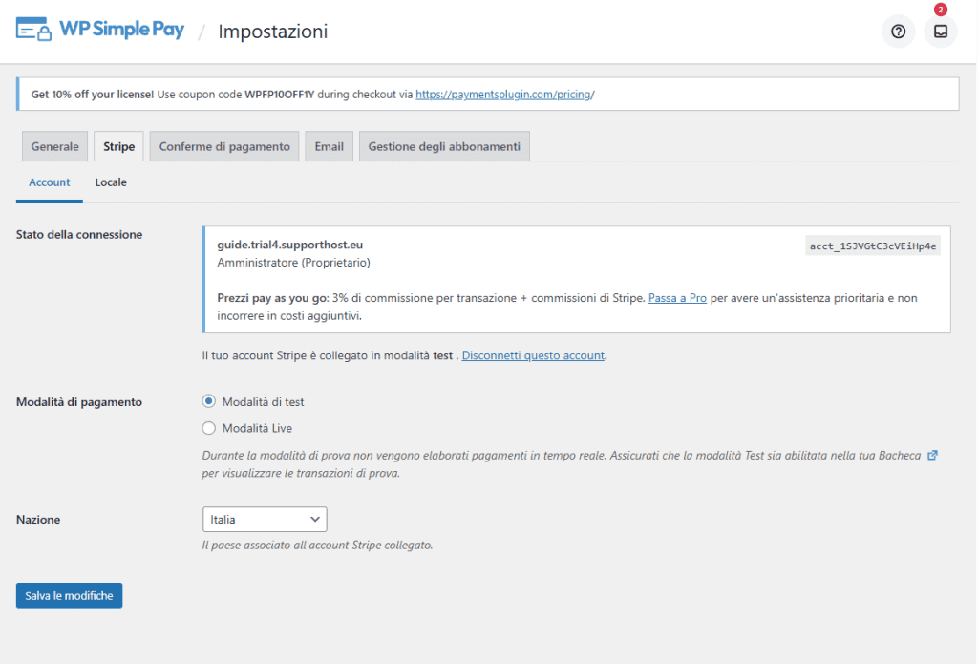Select the Modalità di test radio button

click(208, 401)
